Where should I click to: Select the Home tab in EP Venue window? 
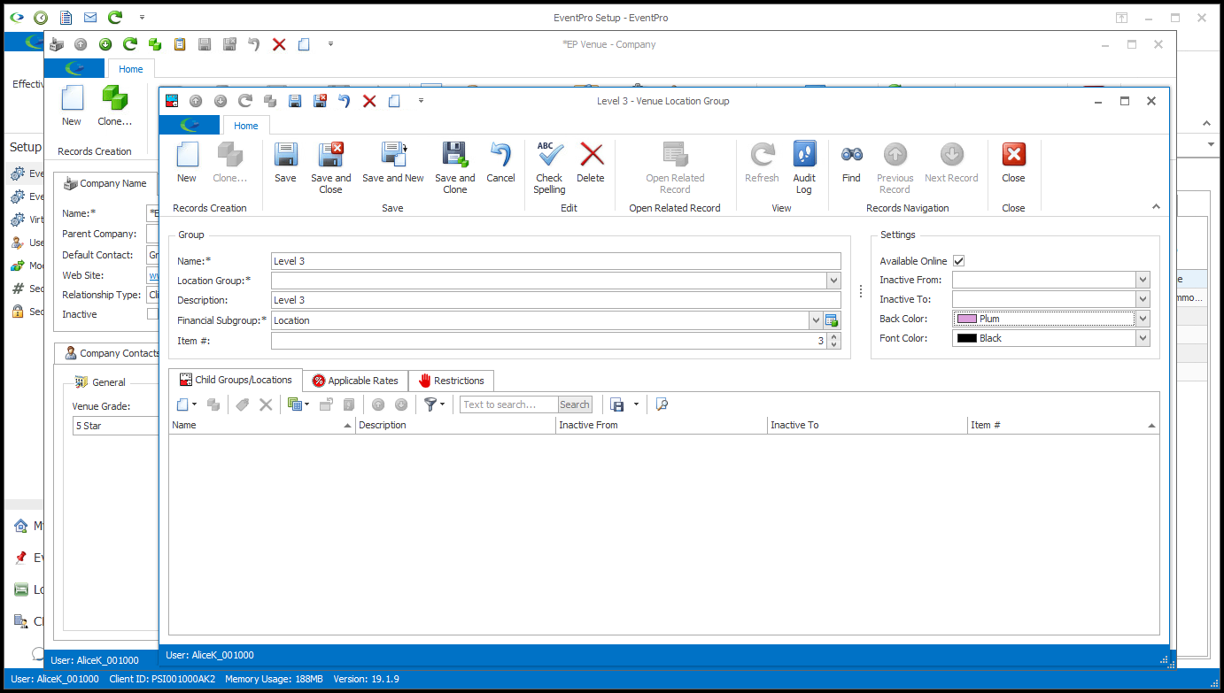[x=131, y=69]
